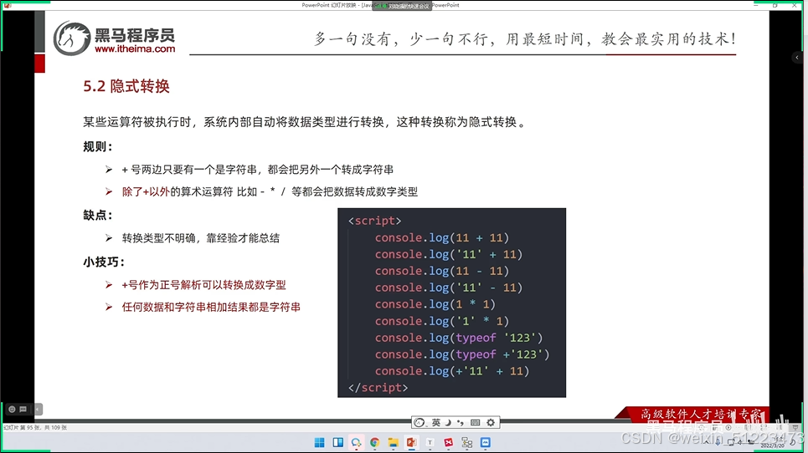This screenshot has width=808, height=453.
Task: Click the intro sentence about 隐式转换
Action: [x=305, y=122]
